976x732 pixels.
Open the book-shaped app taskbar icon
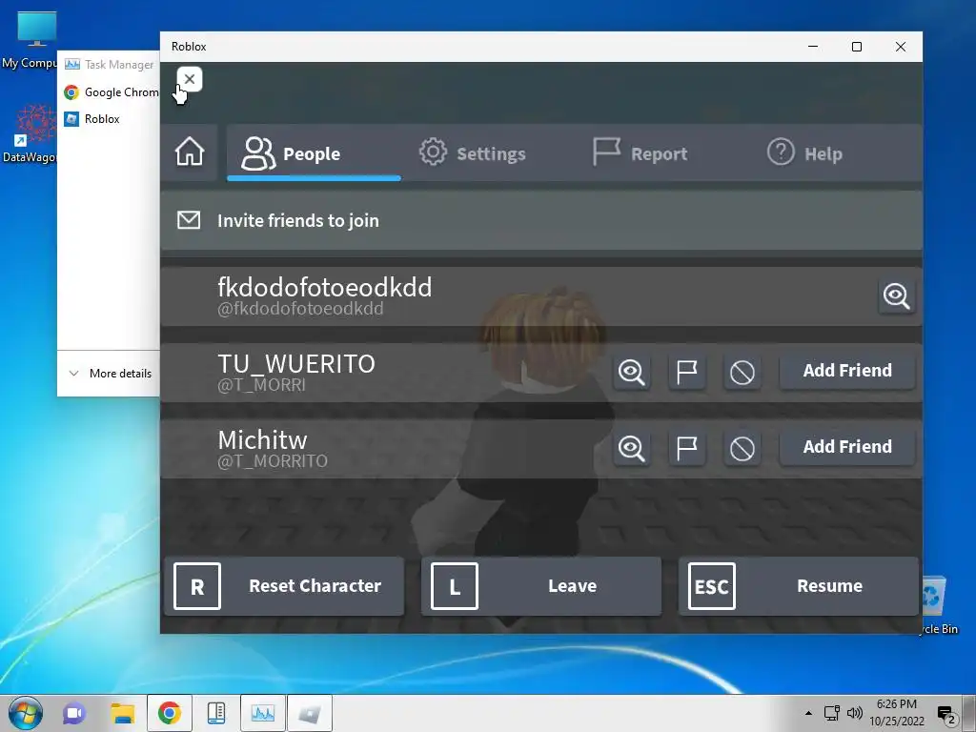(216, 713)
